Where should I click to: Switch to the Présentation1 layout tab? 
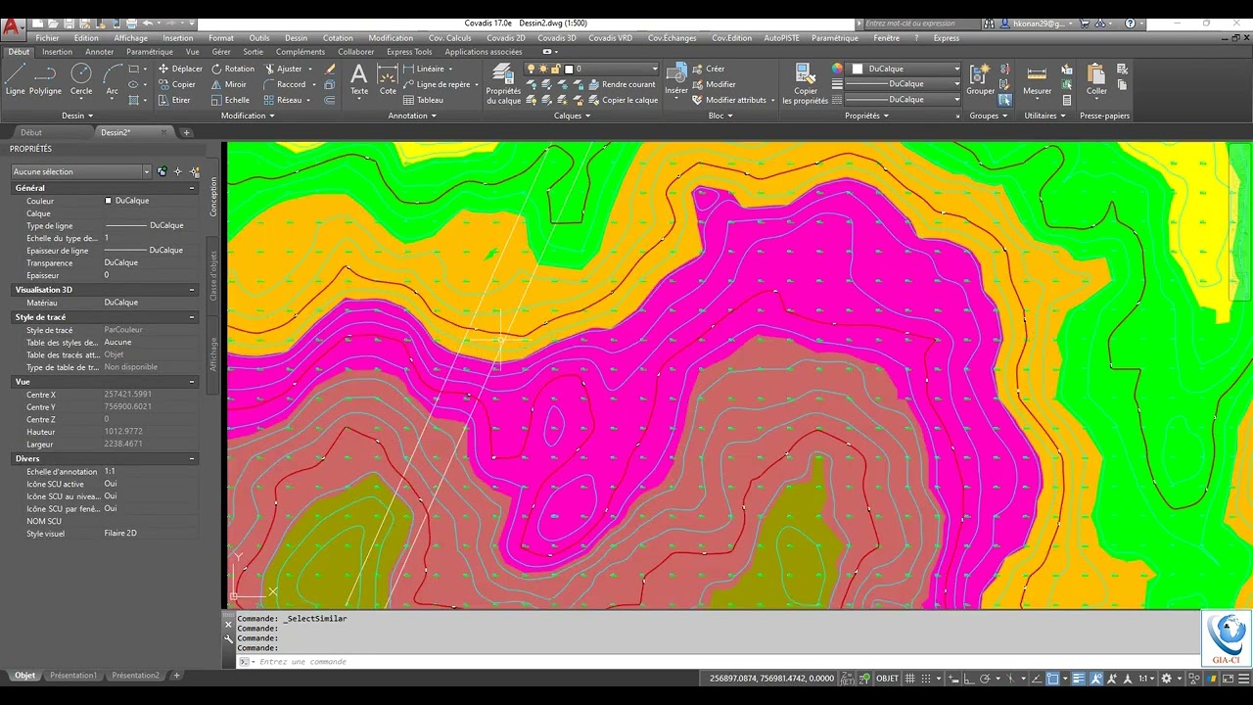pyautogui.click(x=73, y=676)
